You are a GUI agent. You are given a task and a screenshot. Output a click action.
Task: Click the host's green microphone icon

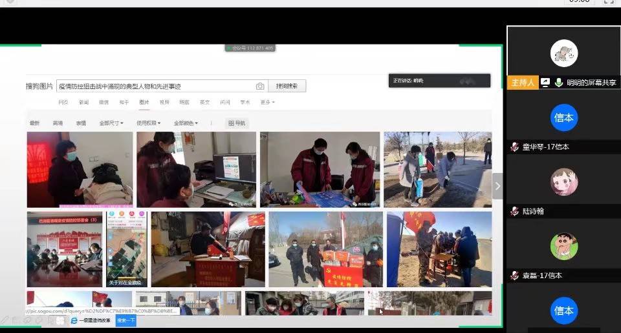pos(558,83)
